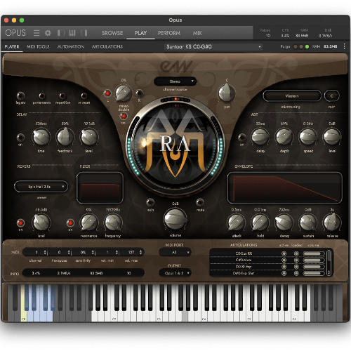The width and height of the screenshot is (351, 351).
Task: Click the envelope hold knob
Action: click(x=260, y=222)
